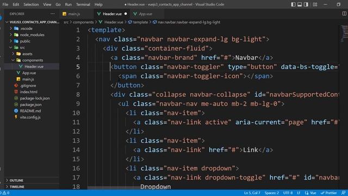Collapse VUEJS3_CONTACTS_APP_CHAN project root
Viewport: 348px width, 196px height.
(32, 22)
